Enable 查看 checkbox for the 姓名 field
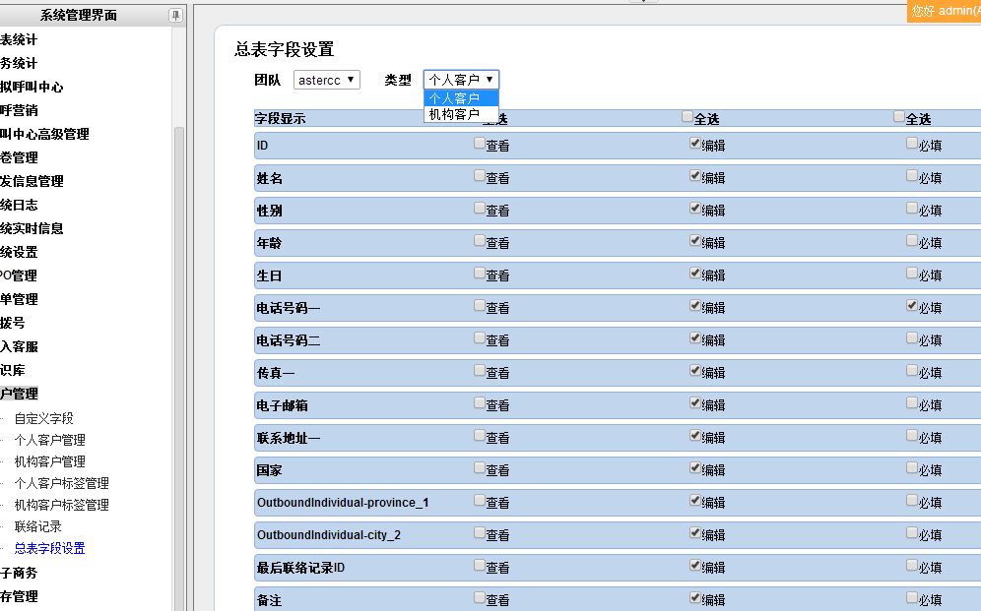Viewport: 981px width, 611px height. [x=480, y=176]
